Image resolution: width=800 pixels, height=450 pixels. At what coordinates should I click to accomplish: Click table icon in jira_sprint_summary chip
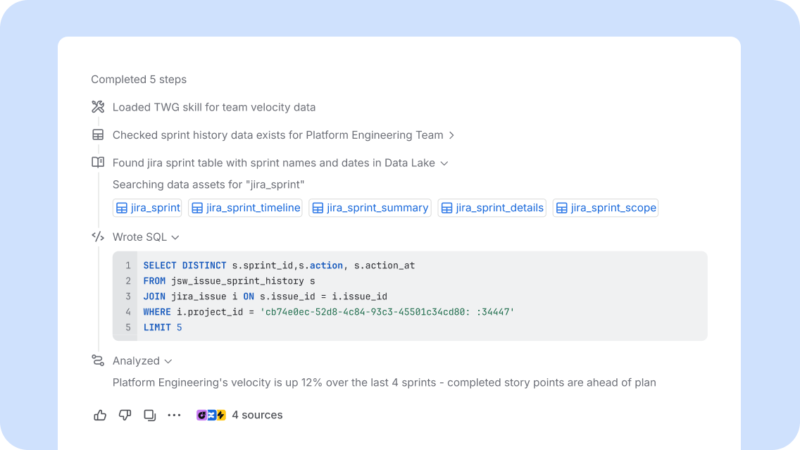318,208
